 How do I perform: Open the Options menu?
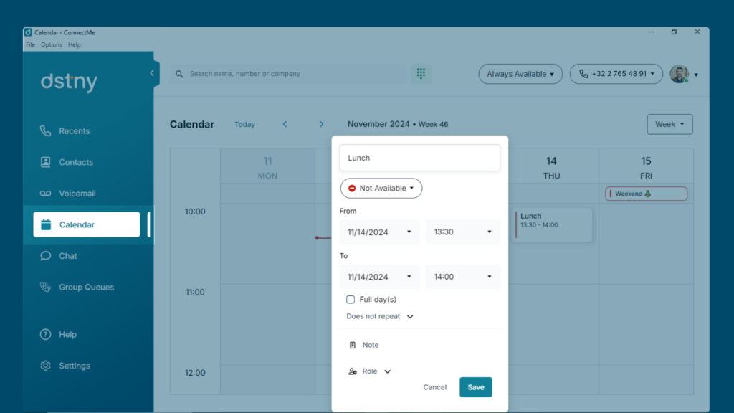(x=52, y=45)
